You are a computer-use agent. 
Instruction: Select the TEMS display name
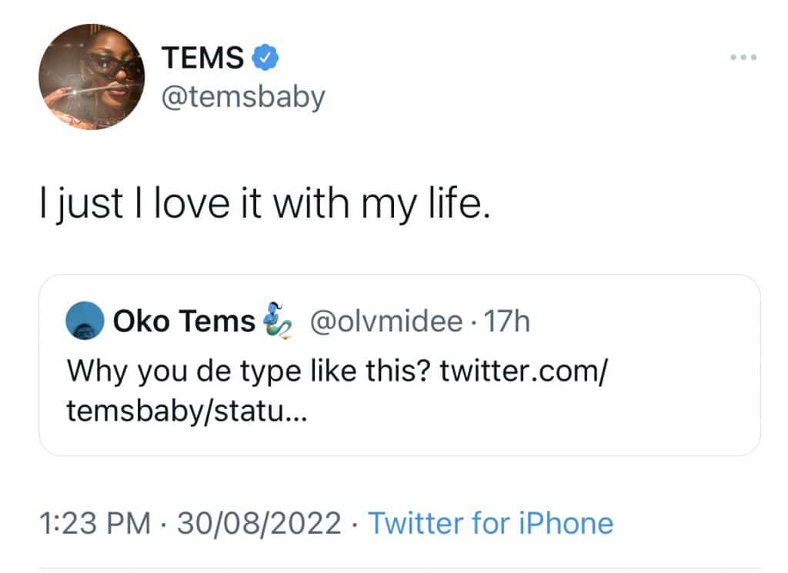(x=200, y=57)
